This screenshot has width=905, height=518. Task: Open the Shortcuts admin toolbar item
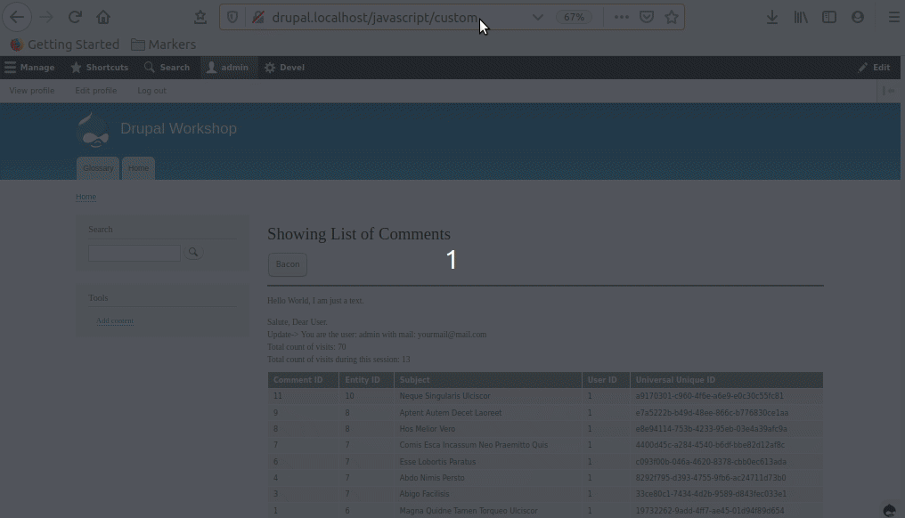(100, 67)
